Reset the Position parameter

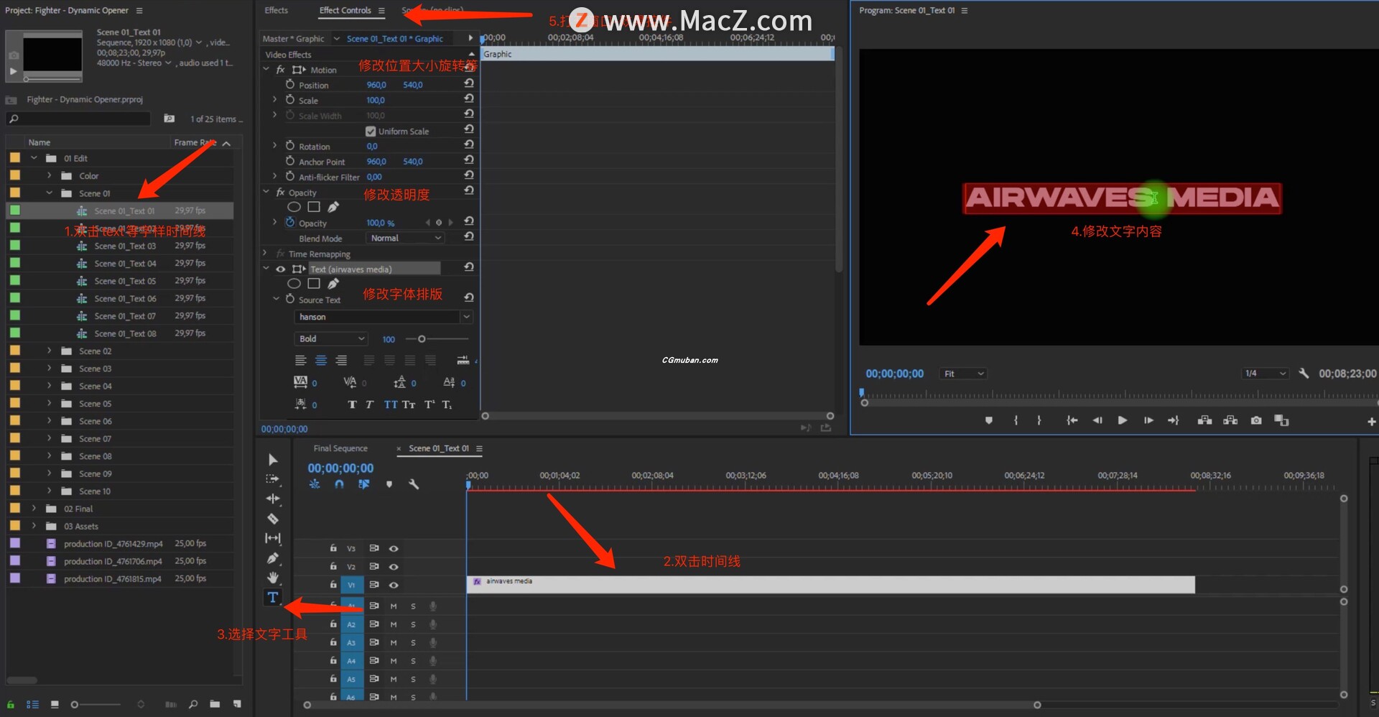(x=469, y=84)
